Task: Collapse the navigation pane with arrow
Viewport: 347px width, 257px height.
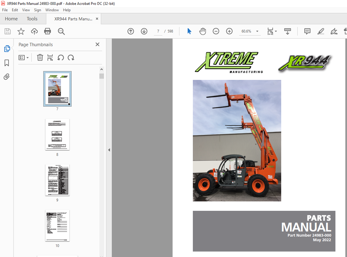Action: [x=109, y=150]
